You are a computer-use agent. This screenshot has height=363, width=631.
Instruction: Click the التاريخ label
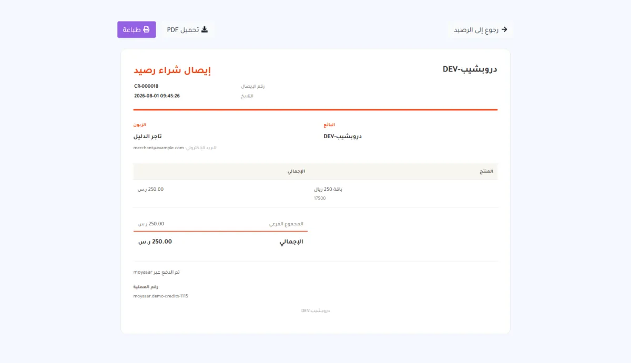point(247,96)
